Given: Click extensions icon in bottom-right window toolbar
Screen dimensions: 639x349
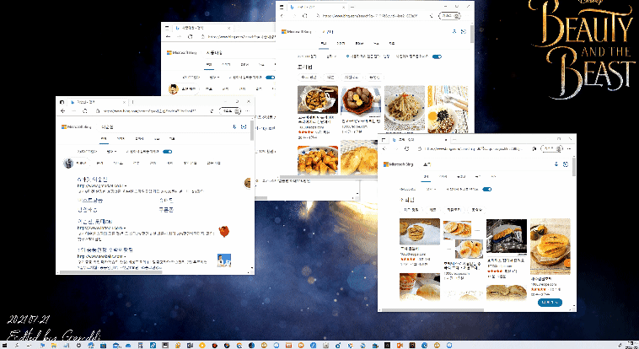Looking at the screenshot, I should pos(534,149).
